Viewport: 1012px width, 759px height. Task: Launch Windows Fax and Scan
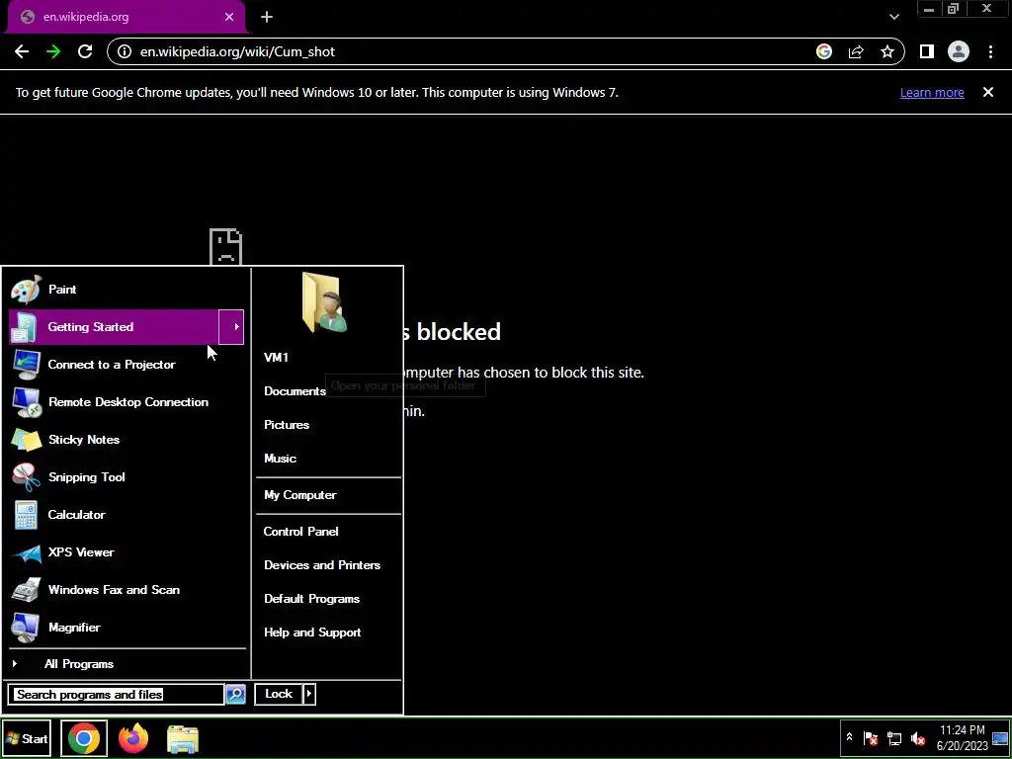click(x=127, y=590)
